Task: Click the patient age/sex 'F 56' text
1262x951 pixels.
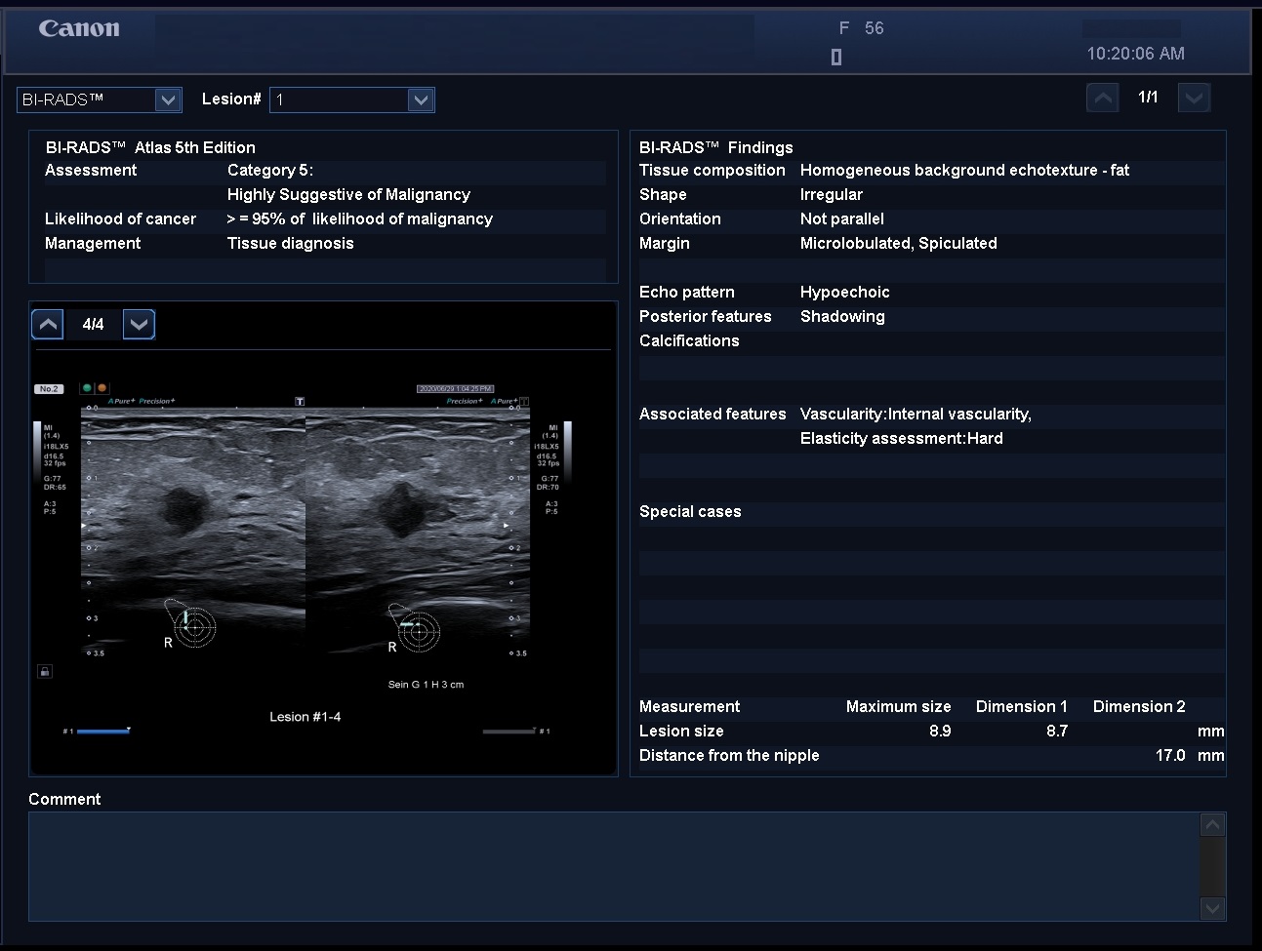Action: [862, 28]
